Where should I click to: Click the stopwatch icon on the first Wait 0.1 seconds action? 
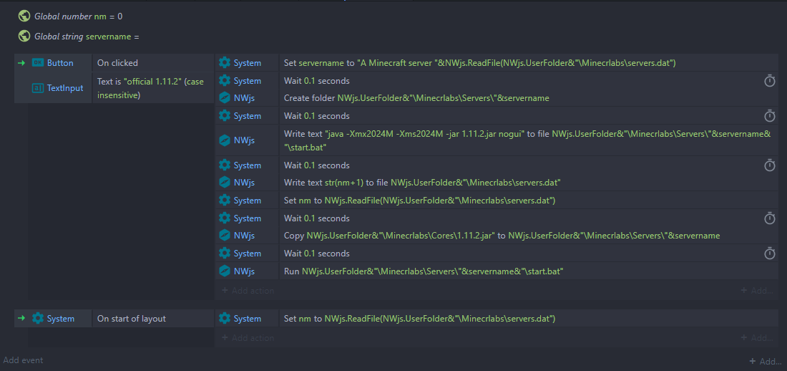[x=769, y=80]
